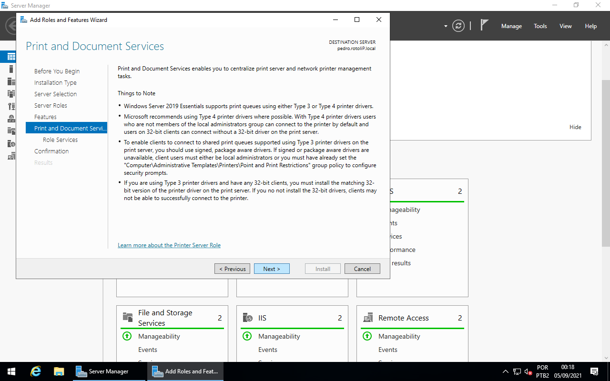Go to Role Services wizard step
This screenshot has width=610, height=381.
[x=60, y=140]
